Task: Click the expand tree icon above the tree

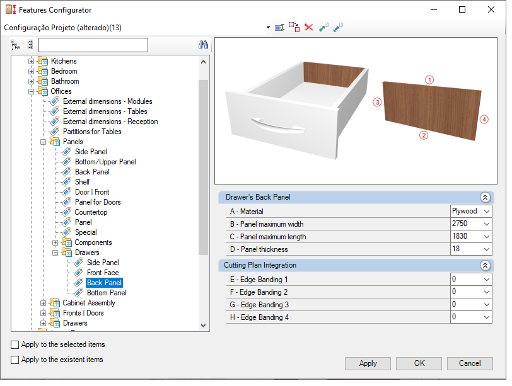Action: tap(15, 45)
